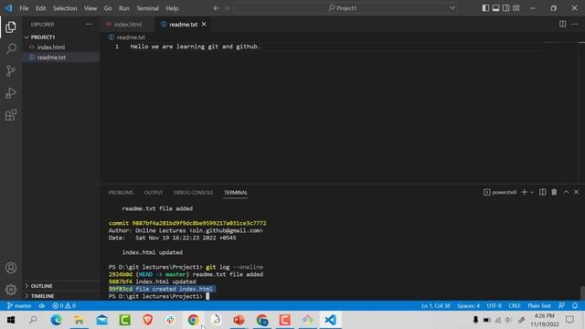Select the TERMINAL panel tab
Viewport: 585px width, 329px height.
236,193
